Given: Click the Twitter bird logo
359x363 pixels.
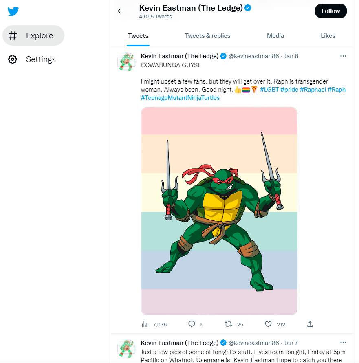Looking at the screenshot, I should [13, 11].
